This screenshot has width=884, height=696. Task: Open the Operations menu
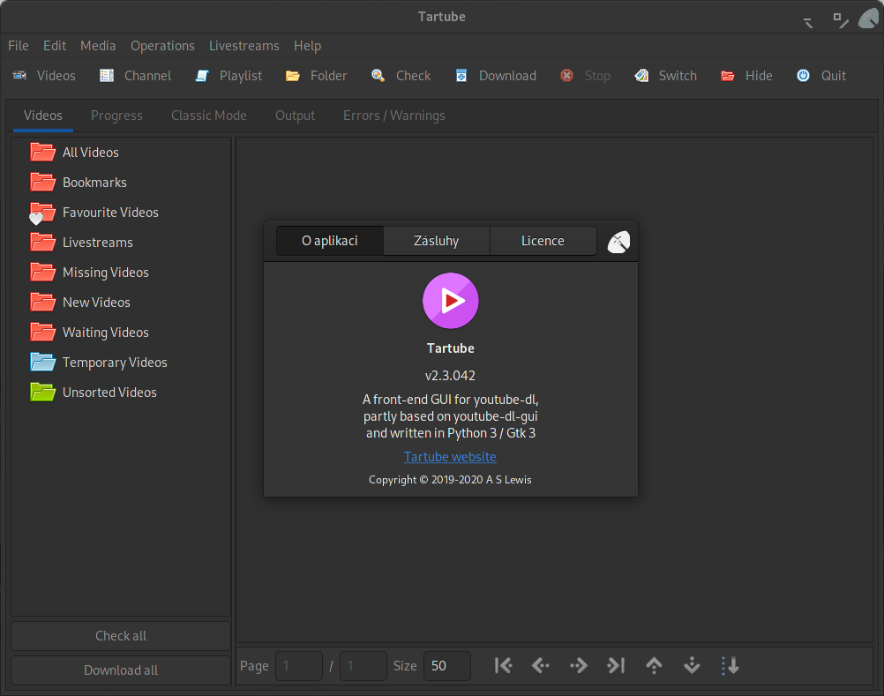point(162,46)
